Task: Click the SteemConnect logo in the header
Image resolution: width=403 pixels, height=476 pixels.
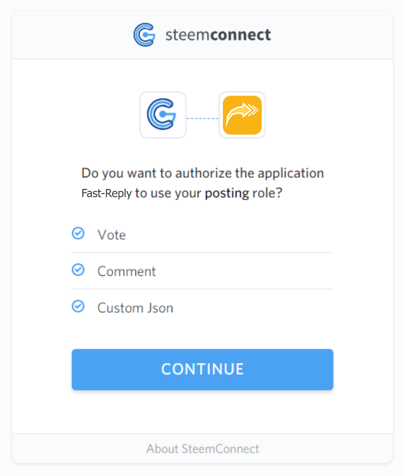Action: (144, 35)
